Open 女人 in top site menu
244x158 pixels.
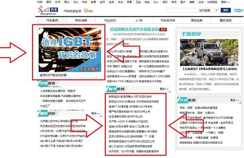(156, 2)
